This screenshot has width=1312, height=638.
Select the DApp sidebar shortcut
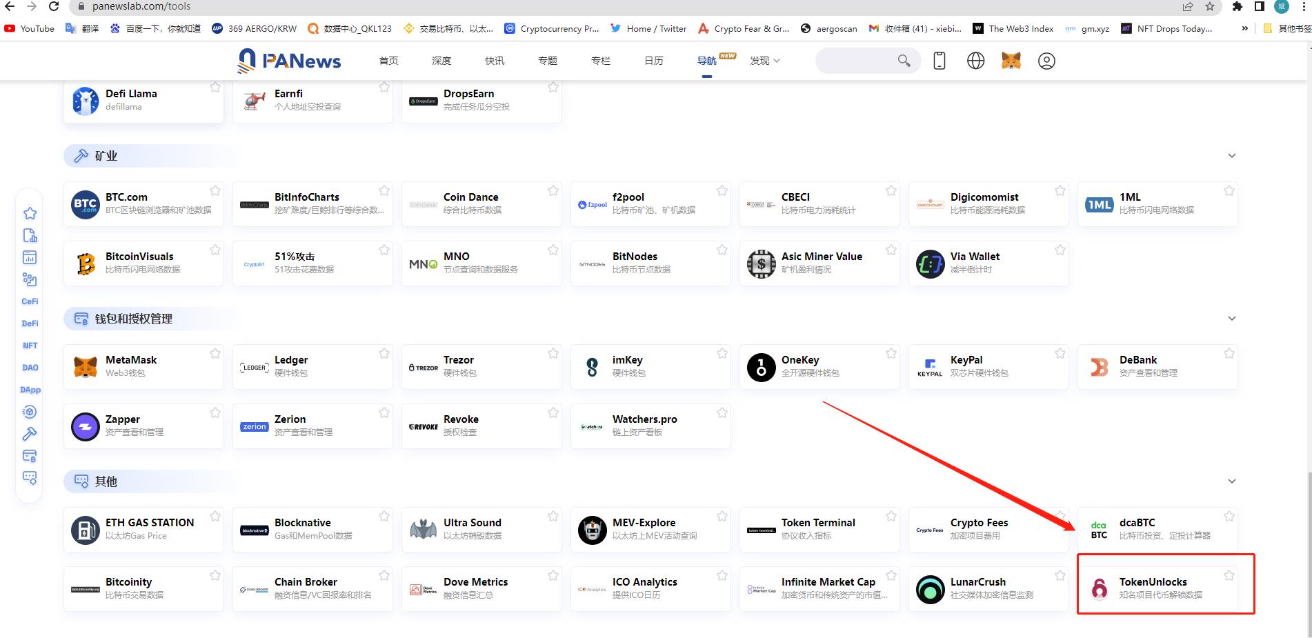coord(30,390)
